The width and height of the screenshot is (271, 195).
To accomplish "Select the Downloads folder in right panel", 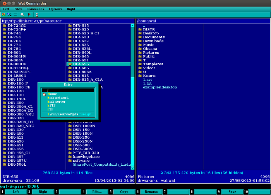I will coord(153,41).
